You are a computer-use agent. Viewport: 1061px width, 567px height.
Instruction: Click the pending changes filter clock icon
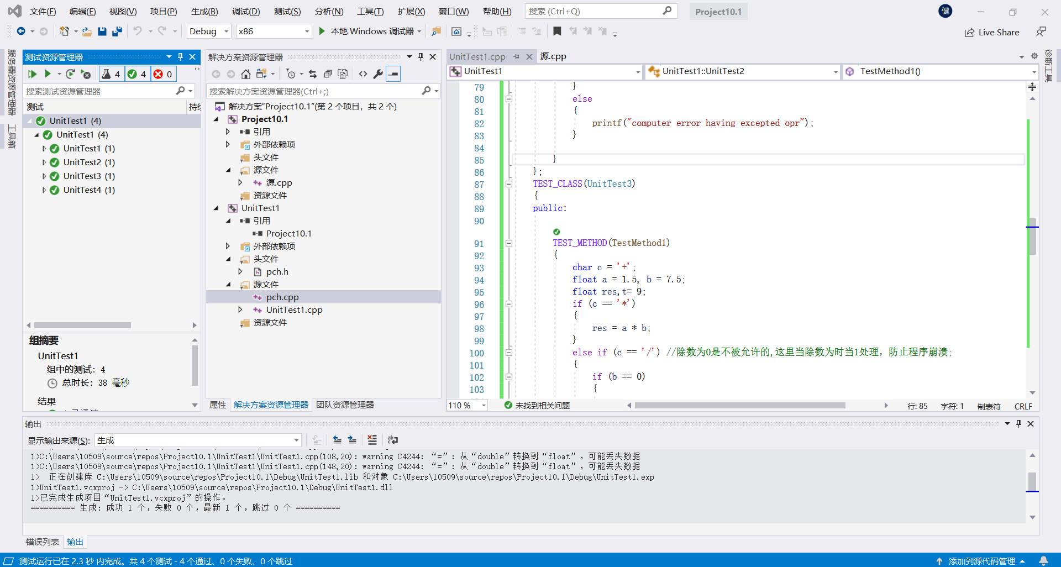(x=291, y=74)
